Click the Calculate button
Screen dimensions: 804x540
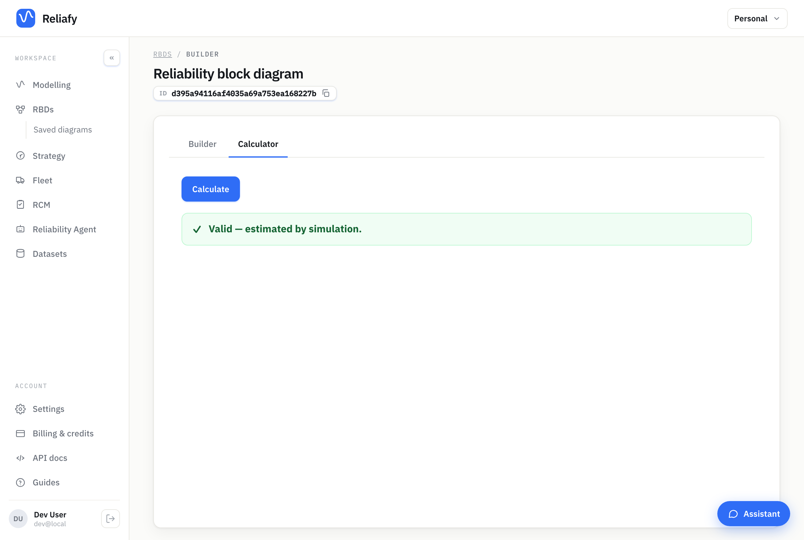point(210,189)
